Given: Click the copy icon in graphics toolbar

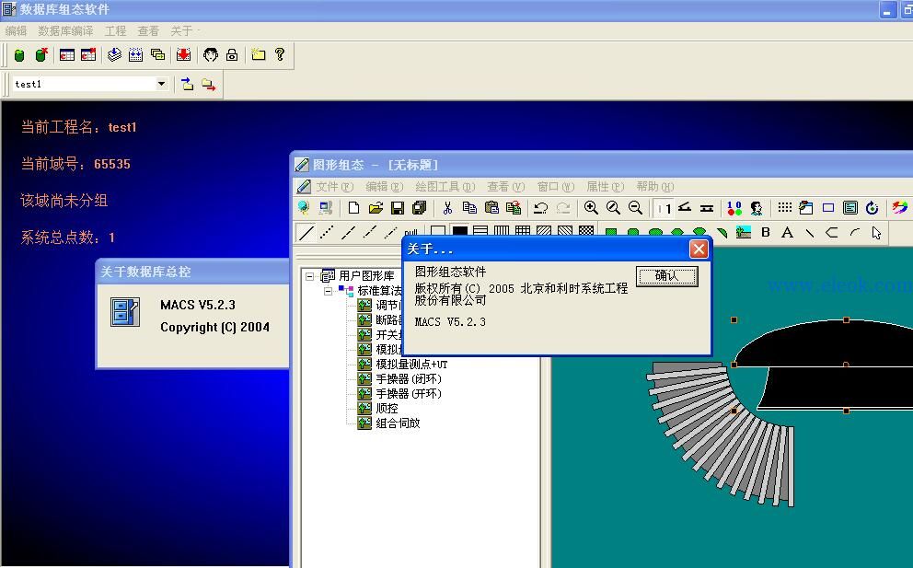Looking at the screenshot, I should (x=469, y=208).
